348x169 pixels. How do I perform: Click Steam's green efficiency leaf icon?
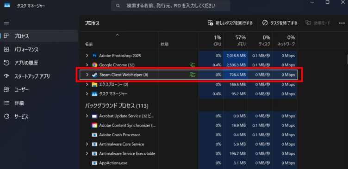click(x=193, y=75)
